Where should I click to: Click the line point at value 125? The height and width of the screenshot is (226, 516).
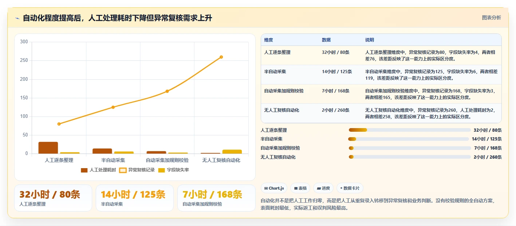tap(113, 107)
